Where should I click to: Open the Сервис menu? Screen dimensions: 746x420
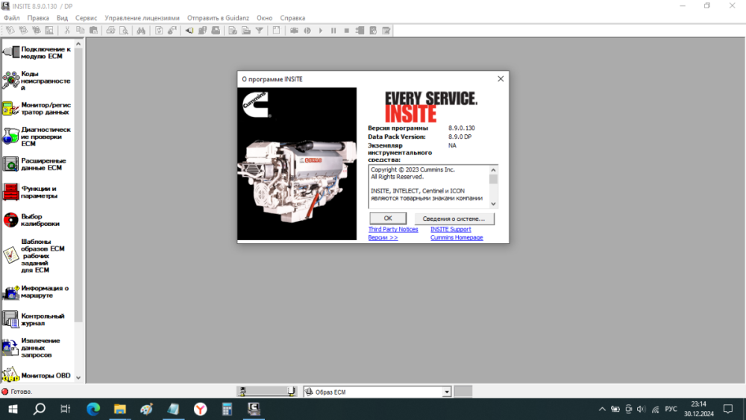[x=86, y=18]
